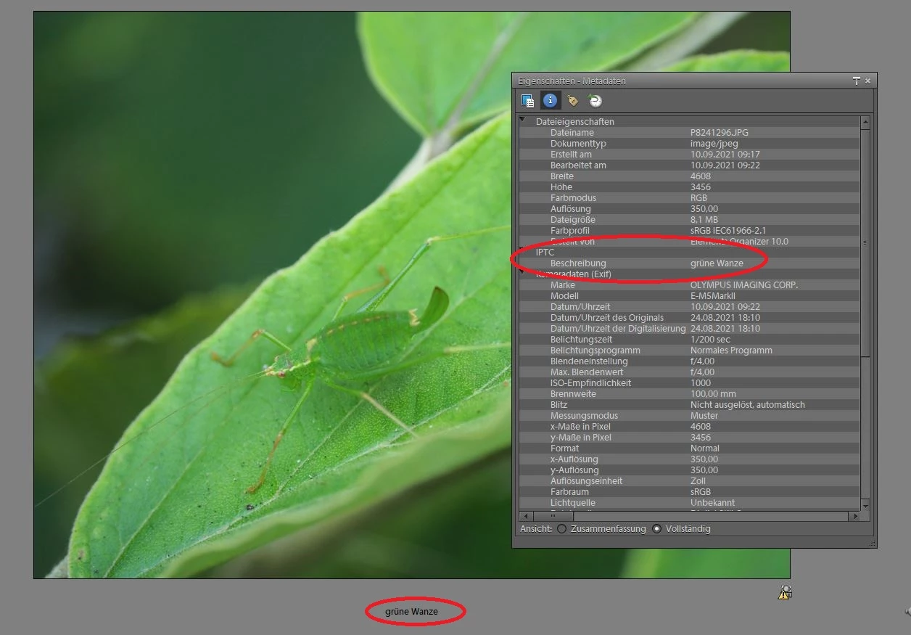
Task: Click the Modell value E-M5MarkII
Action: [x=714, y=295]
